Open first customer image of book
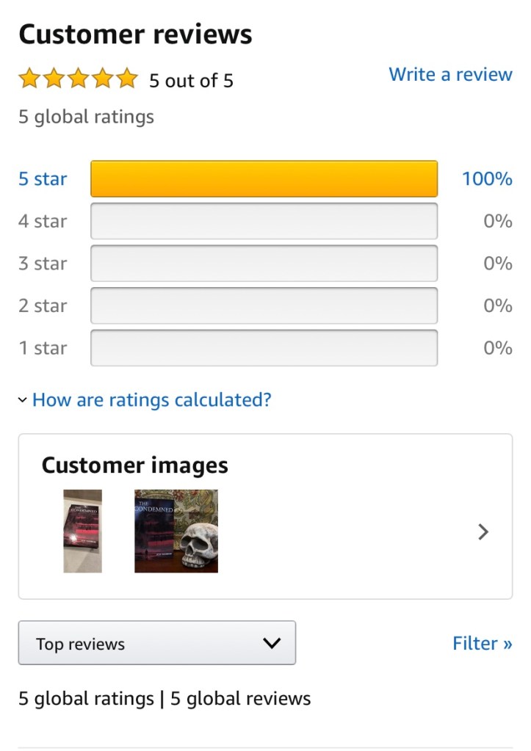 (x=82, y=531)
